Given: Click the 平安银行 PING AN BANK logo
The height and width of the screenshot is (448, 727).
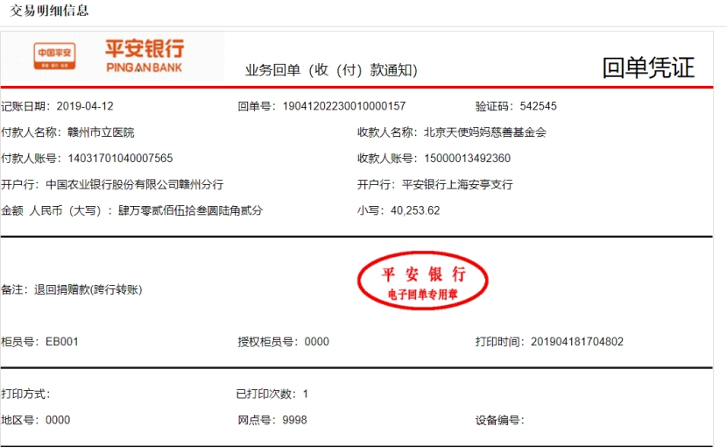Looking at the screenshot, I should (x=145, y=56).
